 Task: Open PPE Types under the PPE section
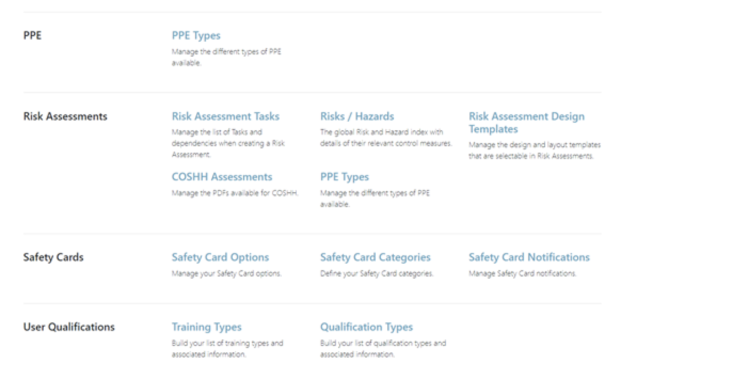click(194, 35)
